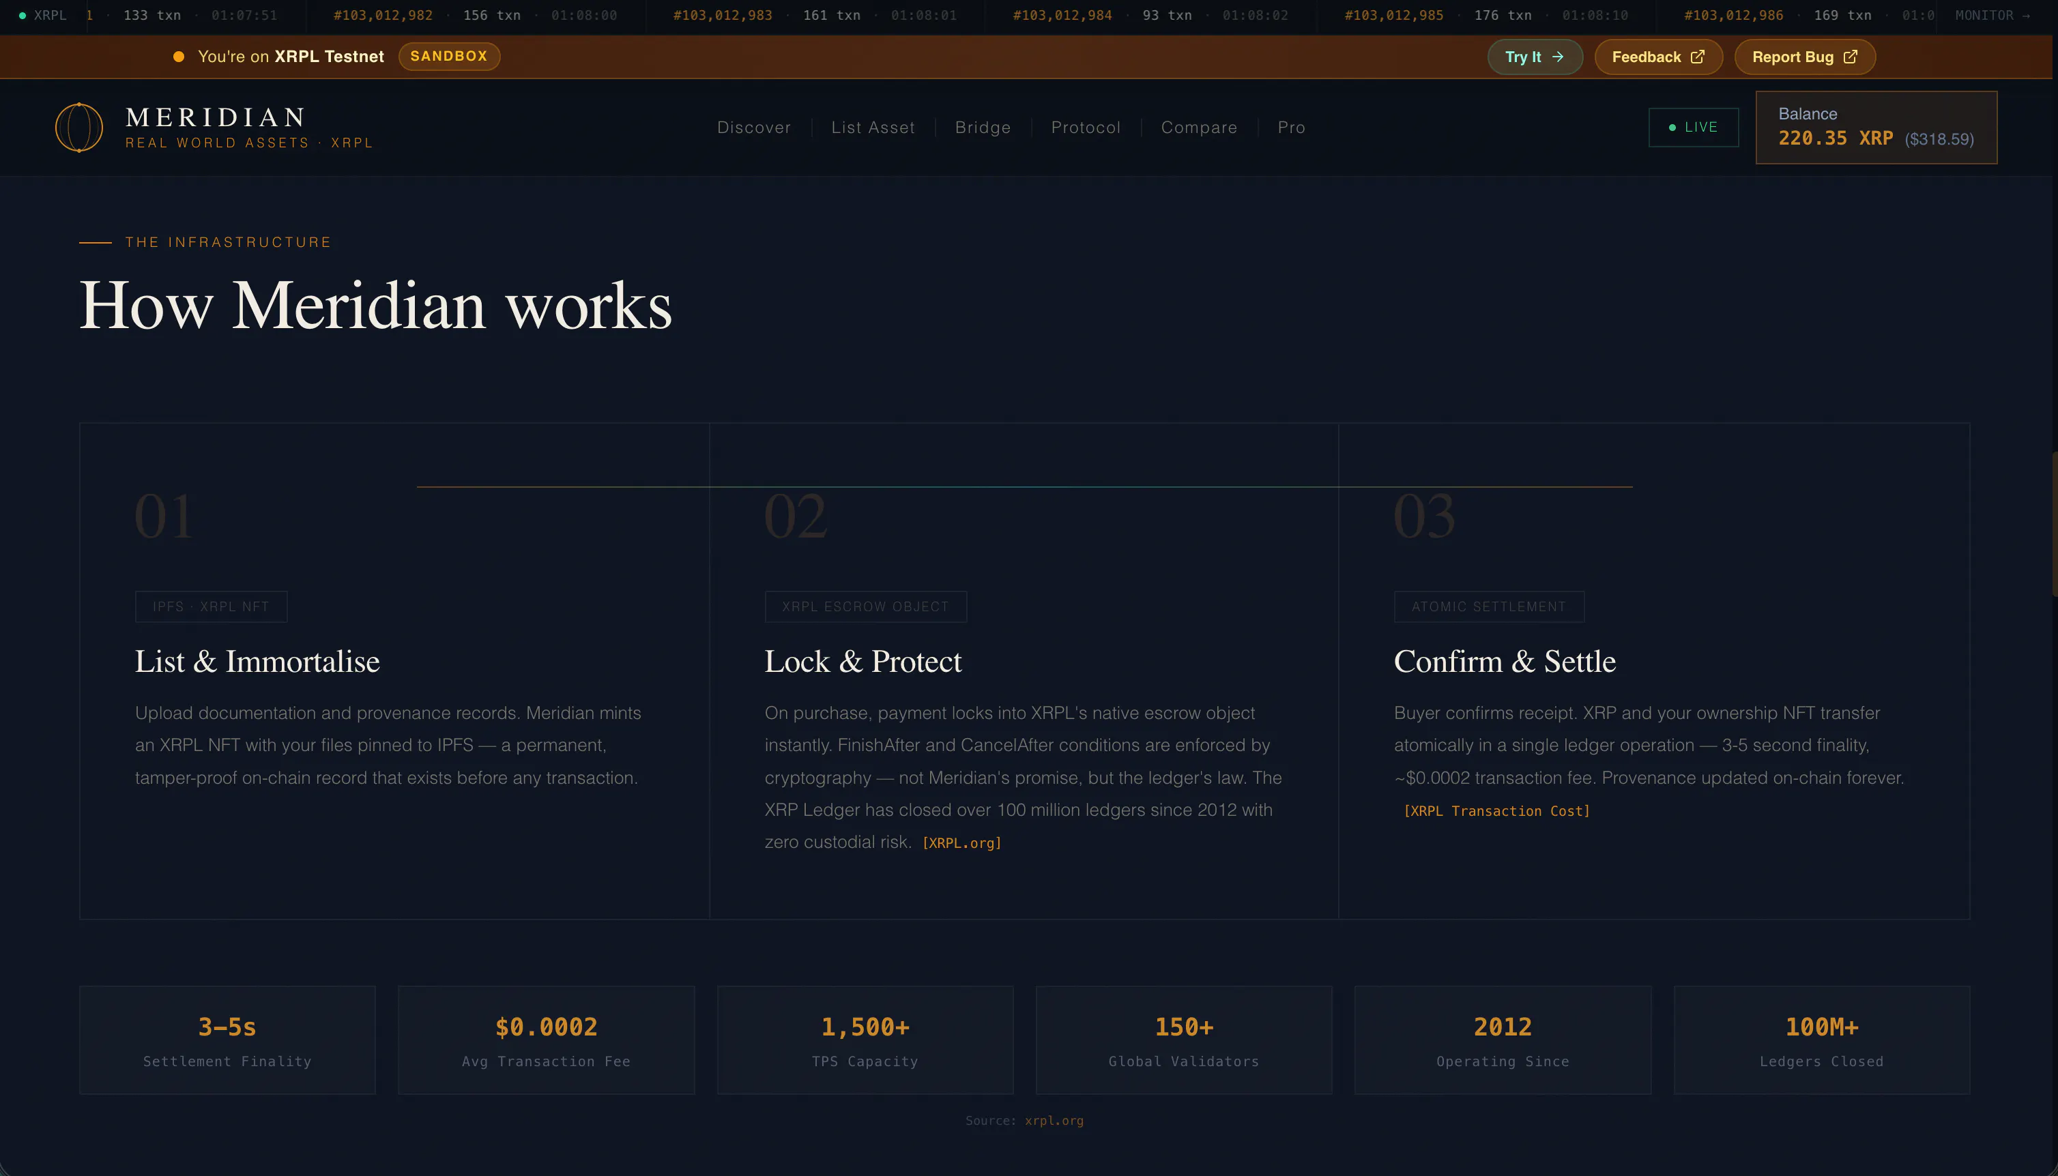The image size is (2058, 1176).
Task: Click the SANDBOX badge
Action: 449,56
